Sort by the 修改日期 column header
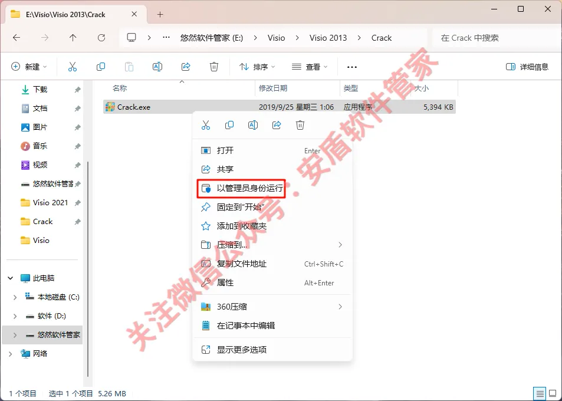 coord(273,88)
